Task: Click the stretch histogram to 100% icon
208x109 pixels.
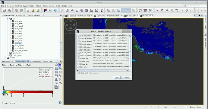Action: pos(60,72)
